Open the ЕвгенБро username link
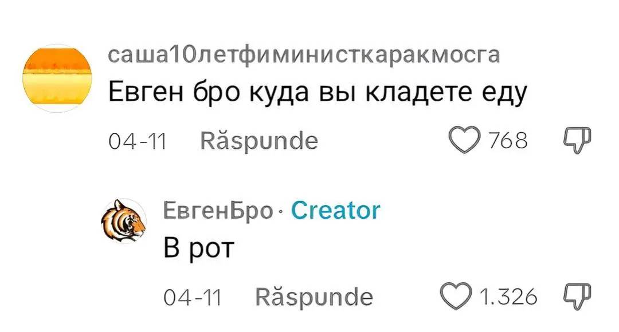The width and height of the screenshot is (619, 332). (218, 211)
